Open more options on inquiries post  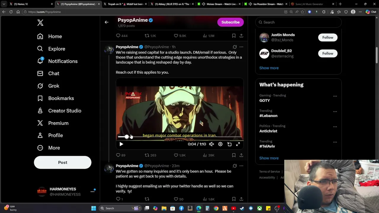pos(241,166)
